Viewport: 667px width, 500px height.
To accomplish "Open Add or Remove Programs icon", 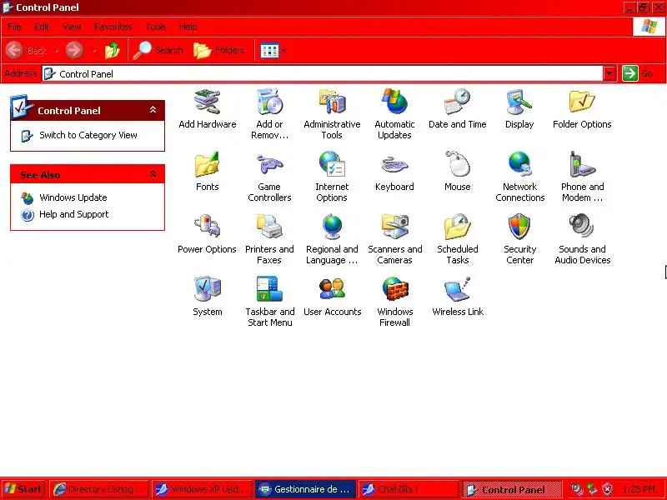I will pos(269,114).
